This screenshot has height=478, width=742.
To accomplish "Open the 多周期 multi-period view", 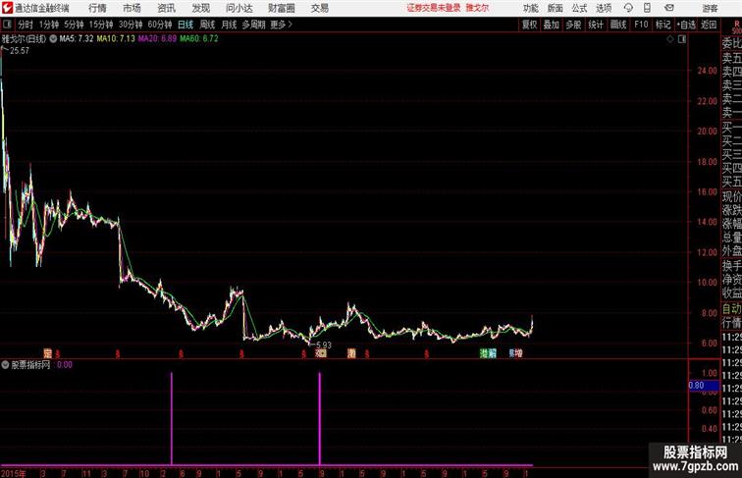I will pos(253,25).
